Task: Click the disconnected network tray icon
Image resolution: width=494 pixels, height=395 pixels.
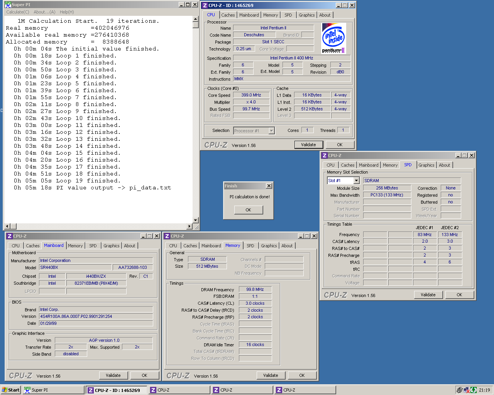Action: (x=467, y=390)
